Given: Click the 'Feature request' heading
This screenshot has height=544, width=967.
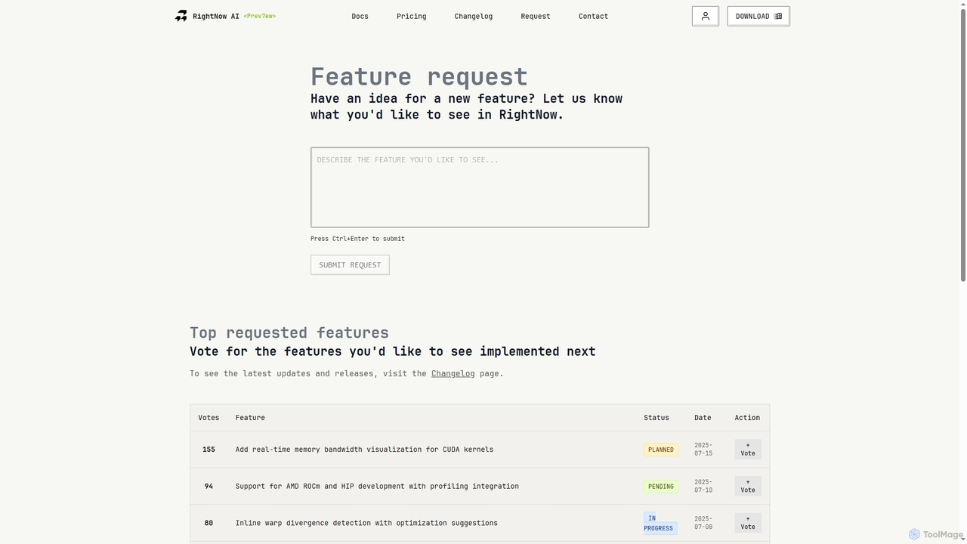Looking at the screenshot, I should [419, 76].
